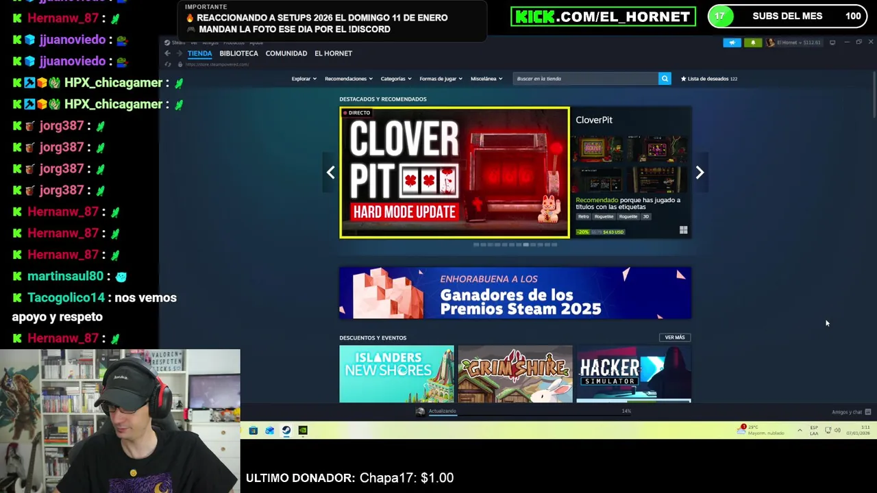Open Lista de deseados wishlist
The width and height of the screenshot is (877, 493).
(709, 79)
